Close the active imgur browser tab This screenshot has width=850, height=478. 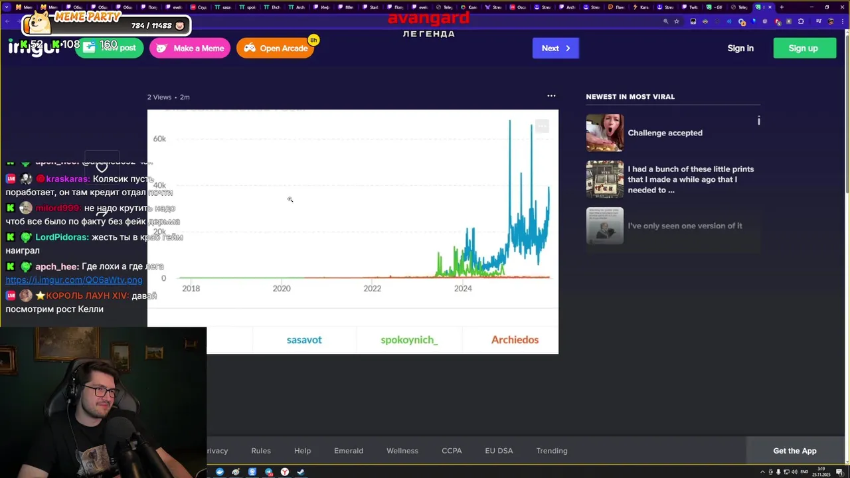[x=770, y=7]
